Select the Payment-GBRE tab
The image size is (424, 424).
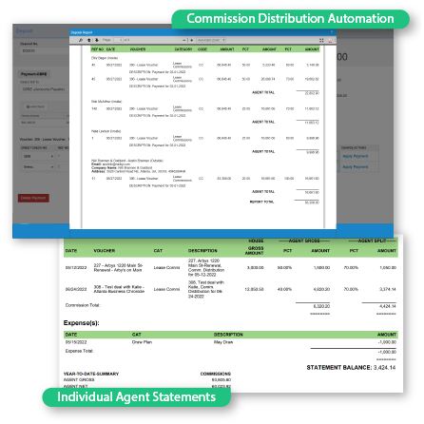coord(34,74)
